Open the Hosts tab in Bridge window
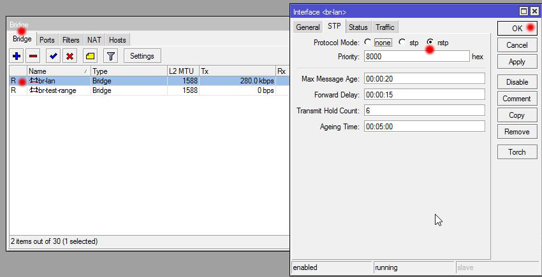 tap(117, 39)
